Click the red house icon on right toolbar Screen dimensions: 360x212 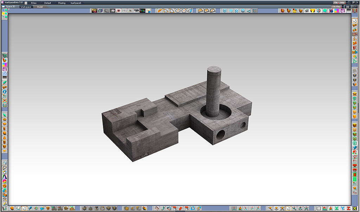pos(355,152)
